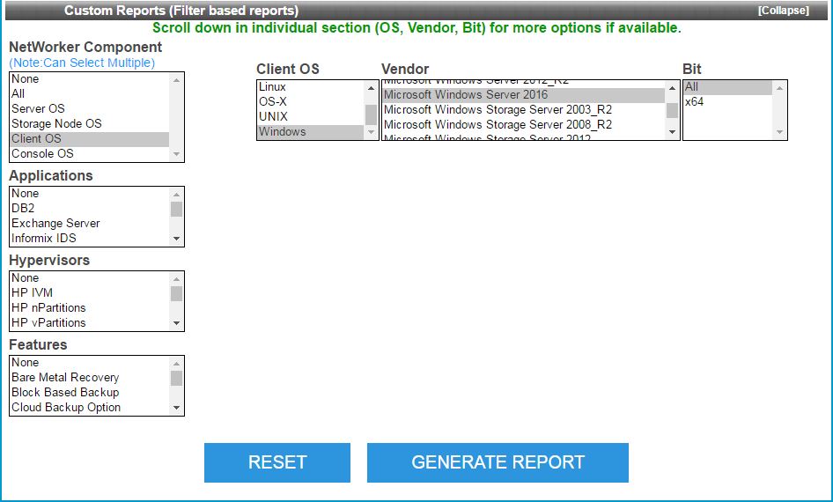833x502 pixels.
Task: Select Windows in Client OS list
Action: coord(311,131)
